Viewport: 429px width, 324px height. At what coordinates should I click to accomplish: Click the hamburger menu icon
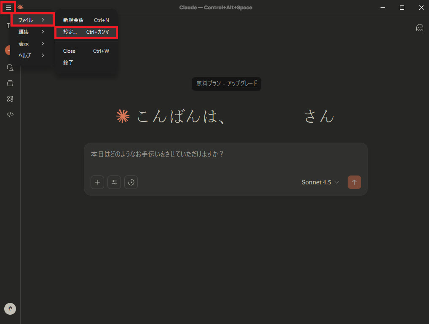(x=8, y=8)
